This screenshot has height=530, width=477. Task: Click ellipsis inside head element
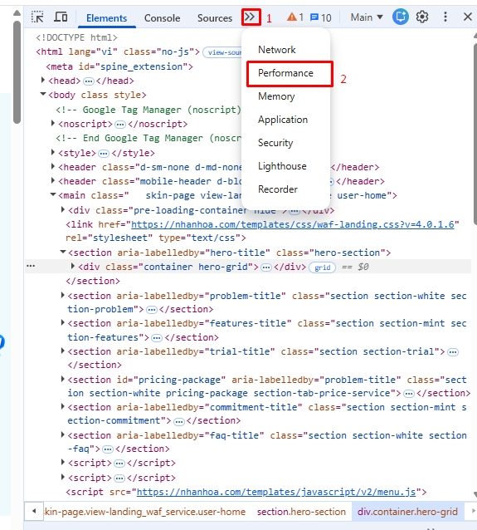point(89,81)
